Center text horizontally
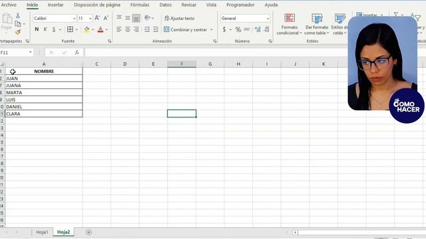Screen dimensions: 426x239 click(128, 29)
